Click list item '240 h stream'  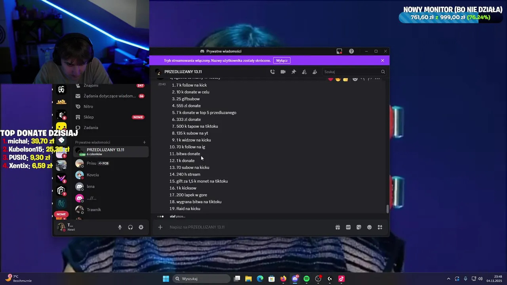[189, 174]
